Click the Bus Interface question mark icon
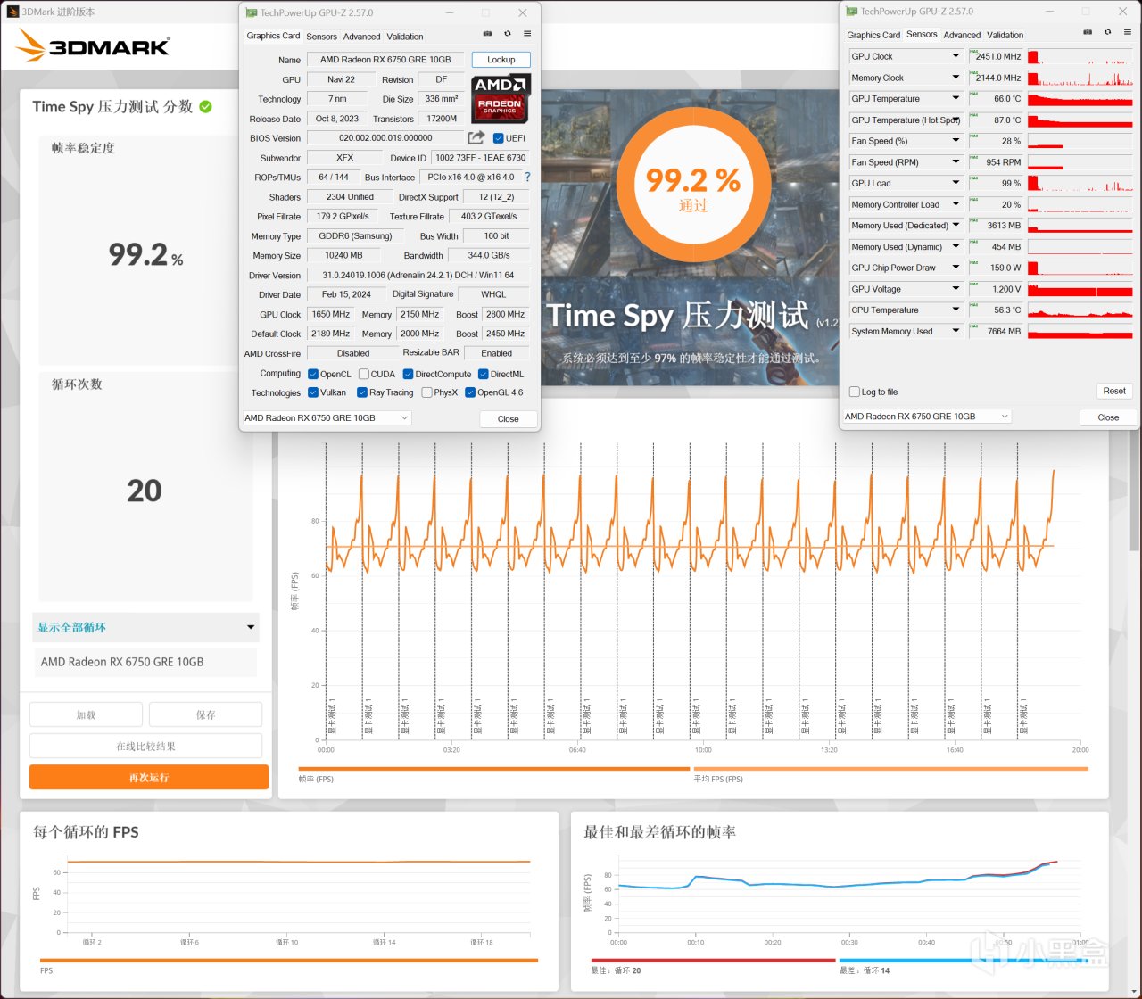 coord(527,177)
